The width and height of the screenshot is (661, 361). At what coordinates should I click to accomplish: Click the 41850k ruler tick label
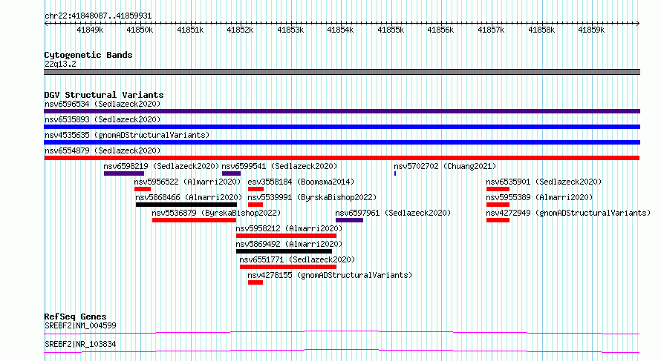pyautogui.click(x=140, y=30)
